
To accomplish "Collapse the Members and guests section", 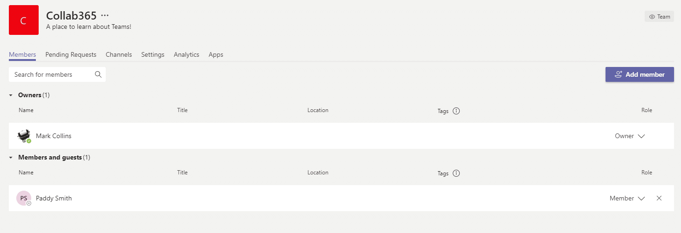I will 11,158.
